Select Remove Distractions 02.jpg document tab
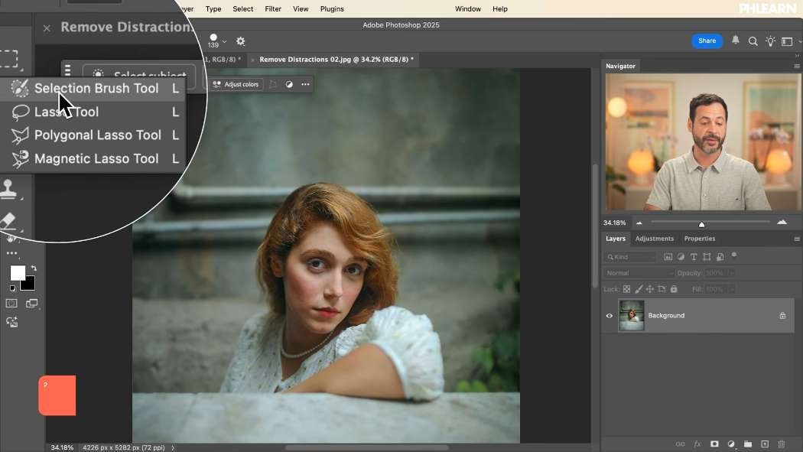The height and width of the screenshot is (452, 803). tap(336, 60)
